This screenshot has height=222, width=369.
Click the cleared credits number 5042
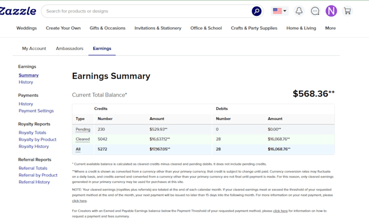click(103, 139)
